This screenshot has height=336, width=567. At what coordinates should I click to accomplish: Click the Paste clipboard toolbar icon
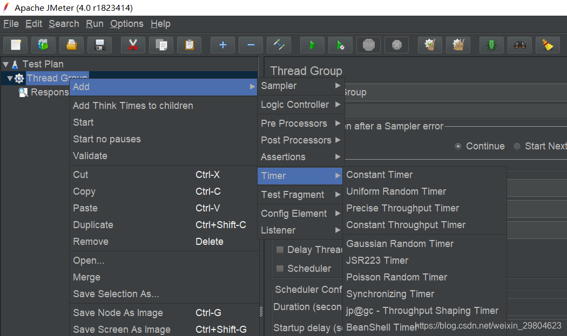coord(189,45)
